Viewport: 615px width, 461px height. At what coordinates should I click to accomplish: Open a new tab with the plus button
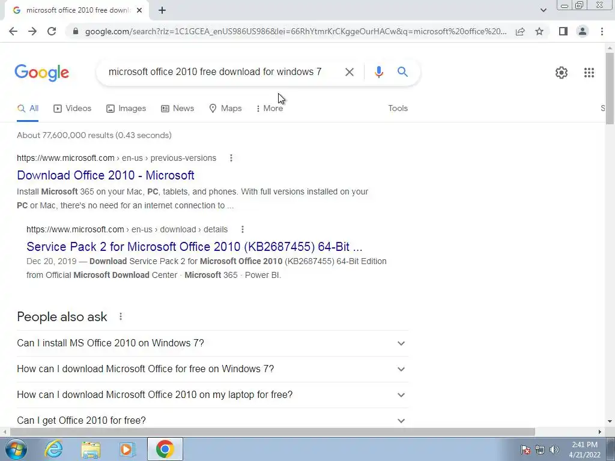pos(162,11)
